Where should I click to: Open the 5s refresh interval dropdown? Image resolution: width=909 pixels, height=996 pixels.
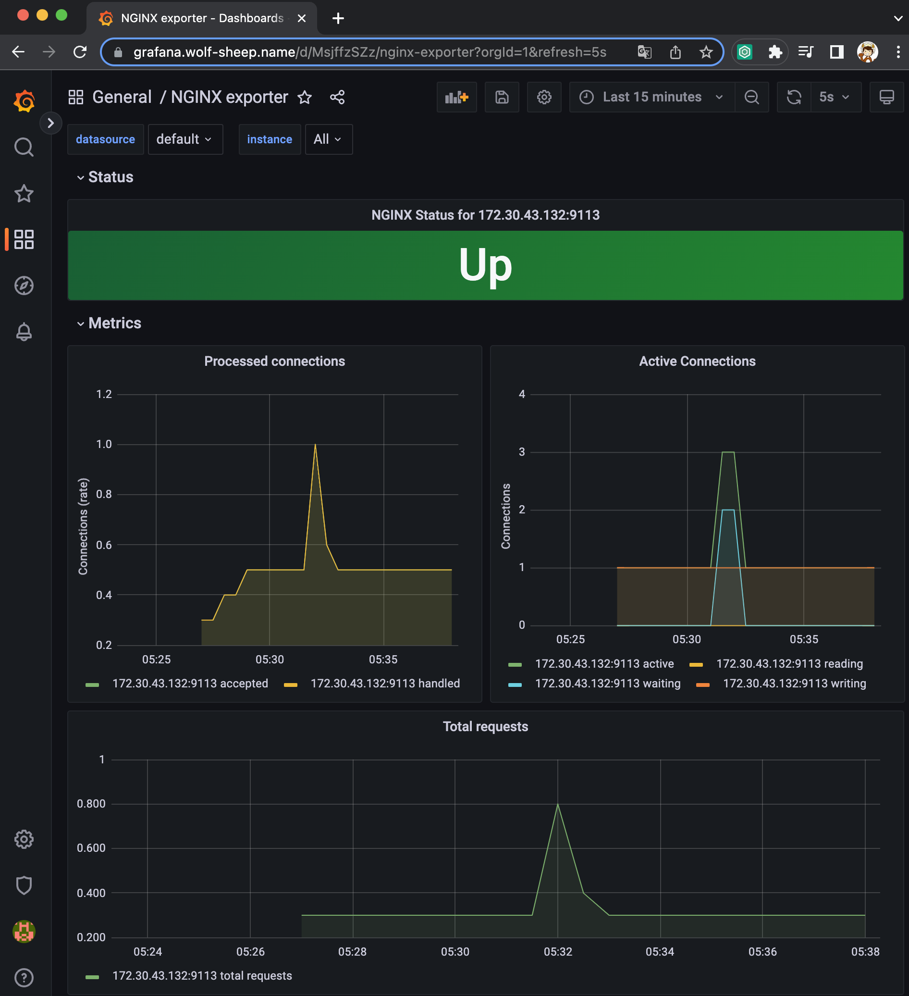point(836,97)
